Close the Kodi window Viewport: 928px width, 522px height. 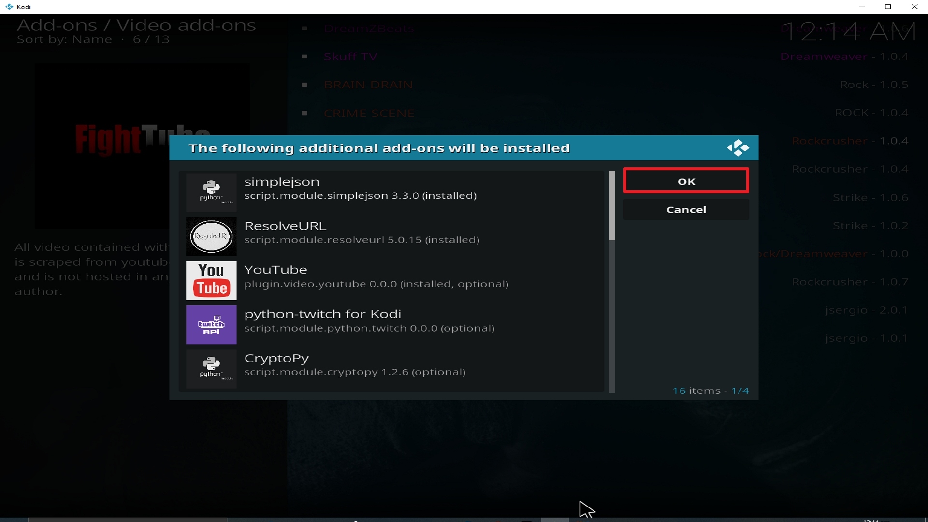(914, 7)
